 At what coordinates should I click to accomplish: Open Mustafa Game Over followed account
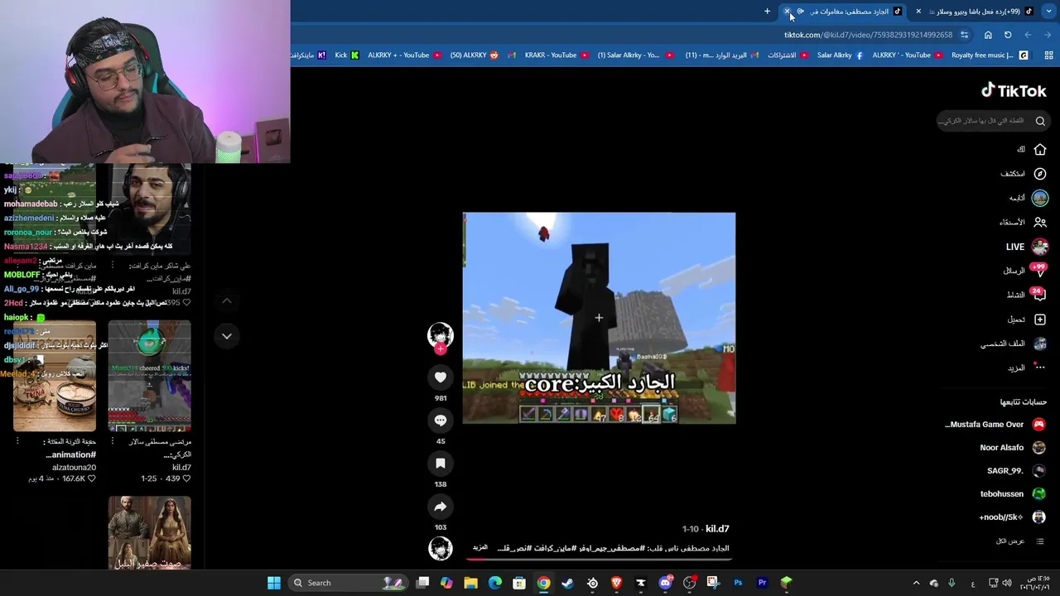click(995, 425)
